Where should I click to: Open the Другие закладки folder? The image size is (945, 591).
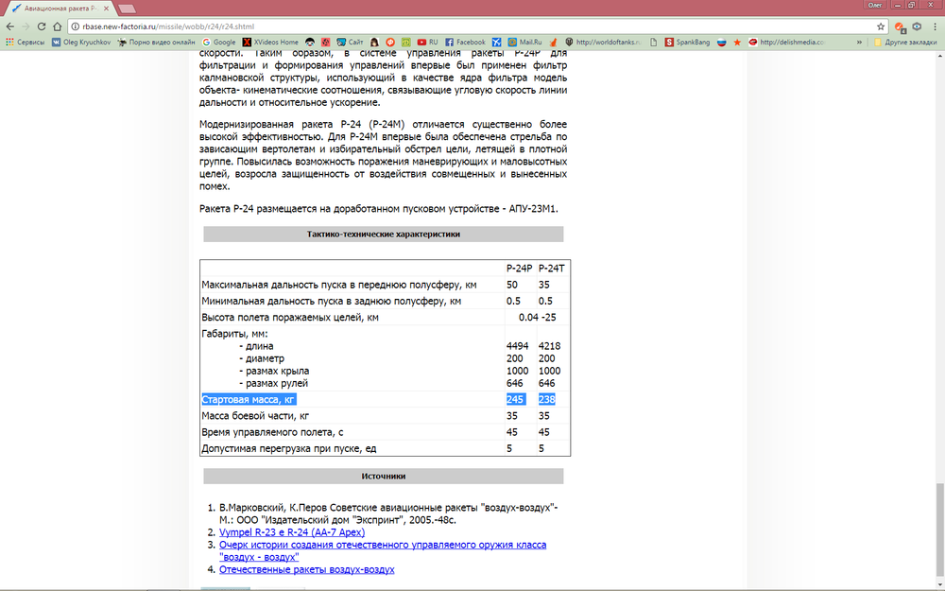pos(905,43)
